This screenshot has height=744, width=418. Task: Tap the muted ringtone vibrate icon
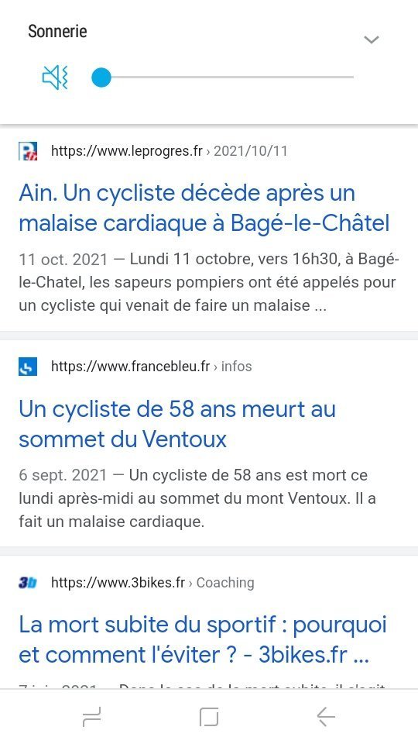pyautogui.click(x=56, y=77)
